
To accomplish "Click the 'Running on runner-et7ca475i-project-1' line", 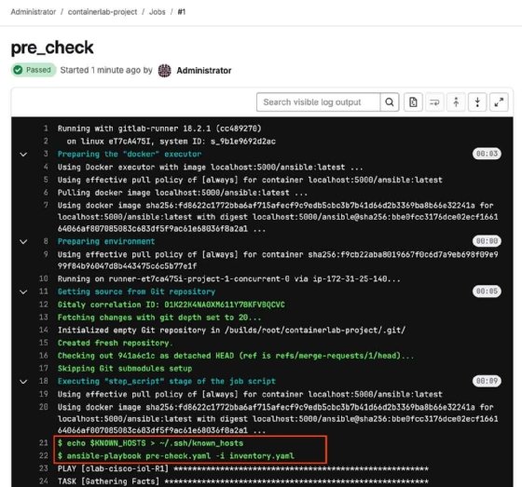I will click(x=229, y=278).
